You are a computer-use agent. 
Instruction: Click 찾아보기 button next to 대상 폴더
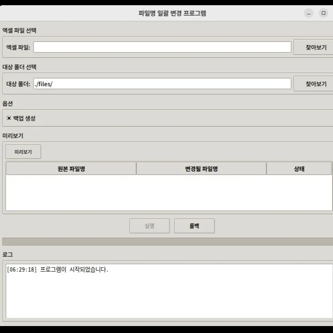[314, 84]
